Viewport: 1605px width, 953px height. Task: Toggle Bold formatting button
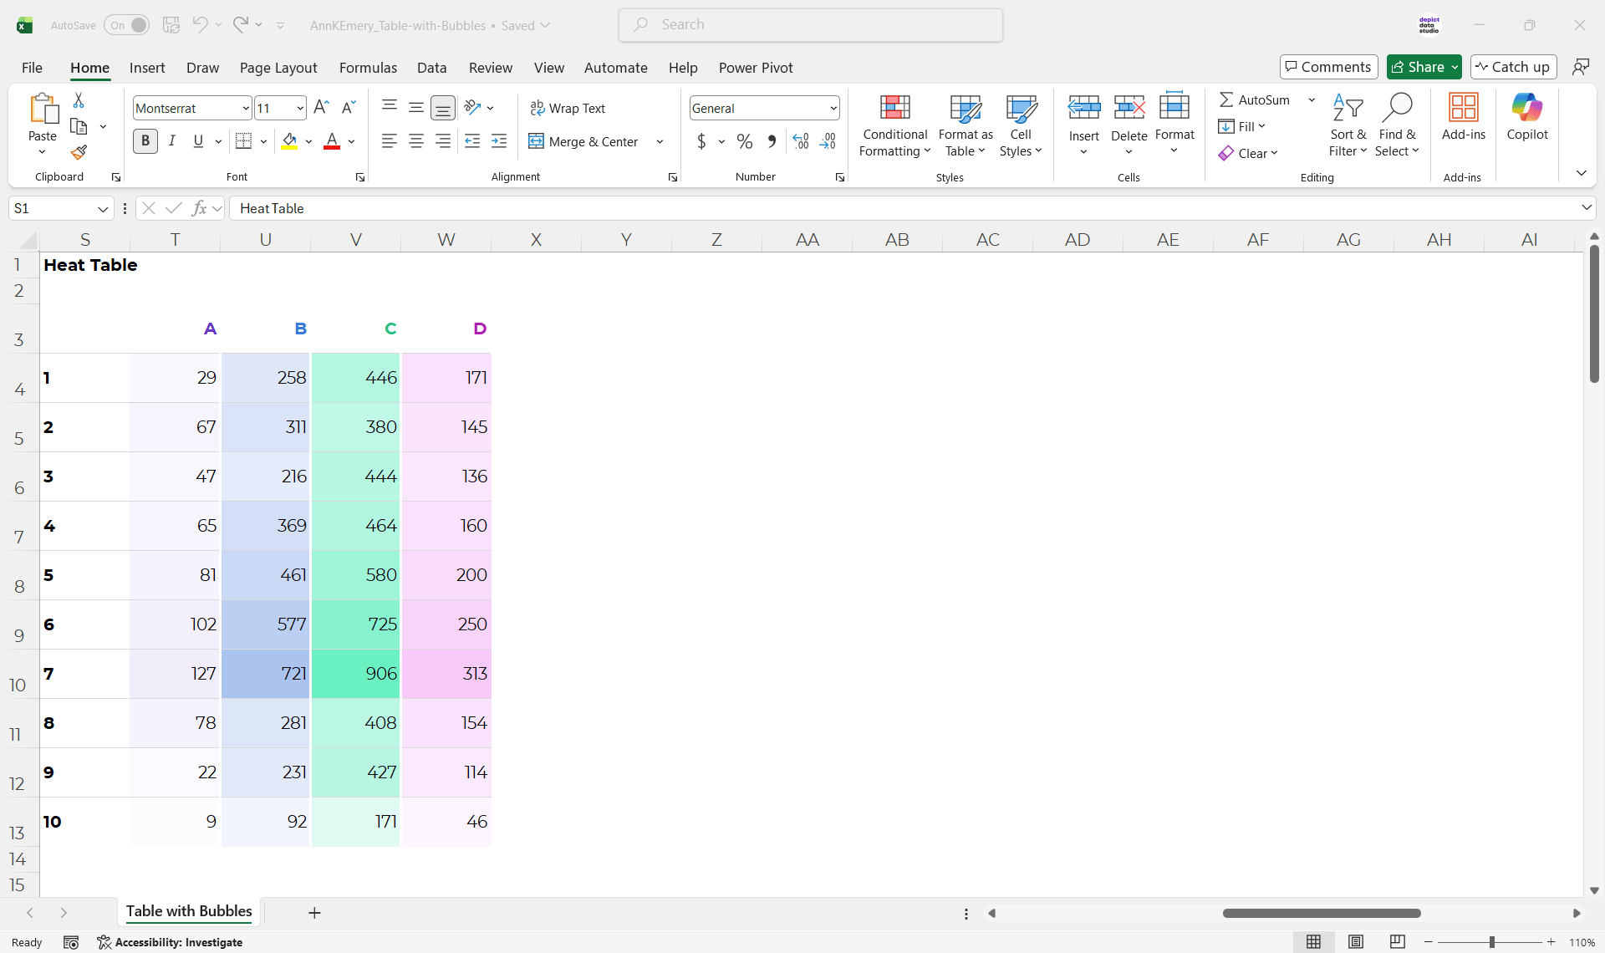tap(145, 141)
